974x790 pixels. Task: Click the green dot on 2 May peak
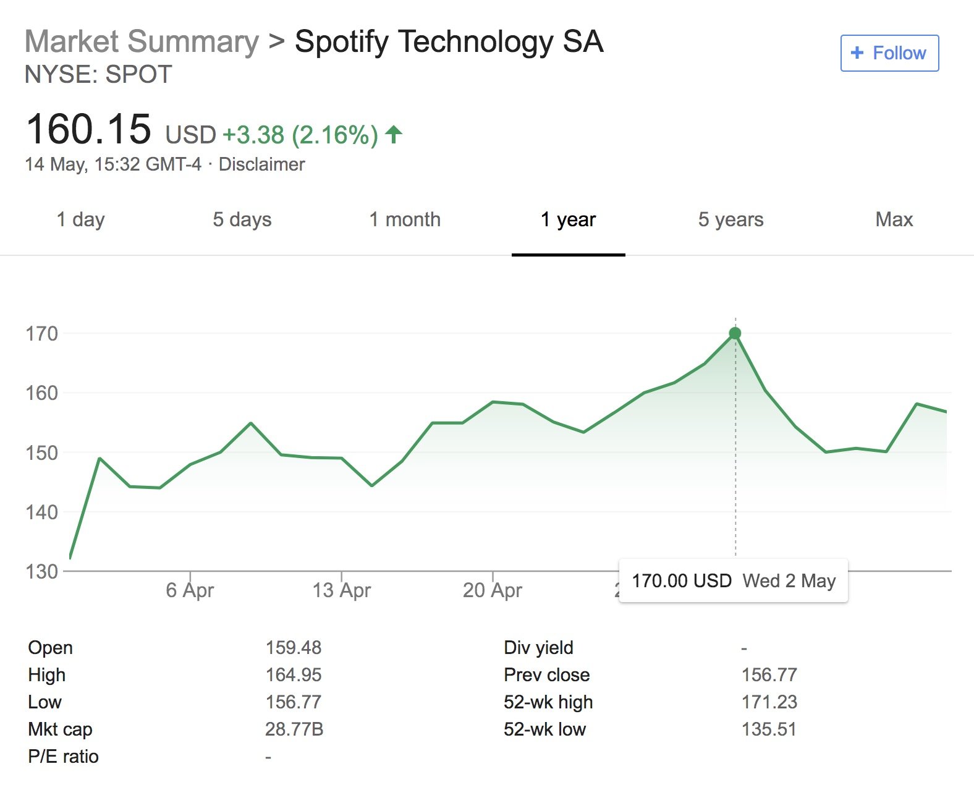click(735, 333)
